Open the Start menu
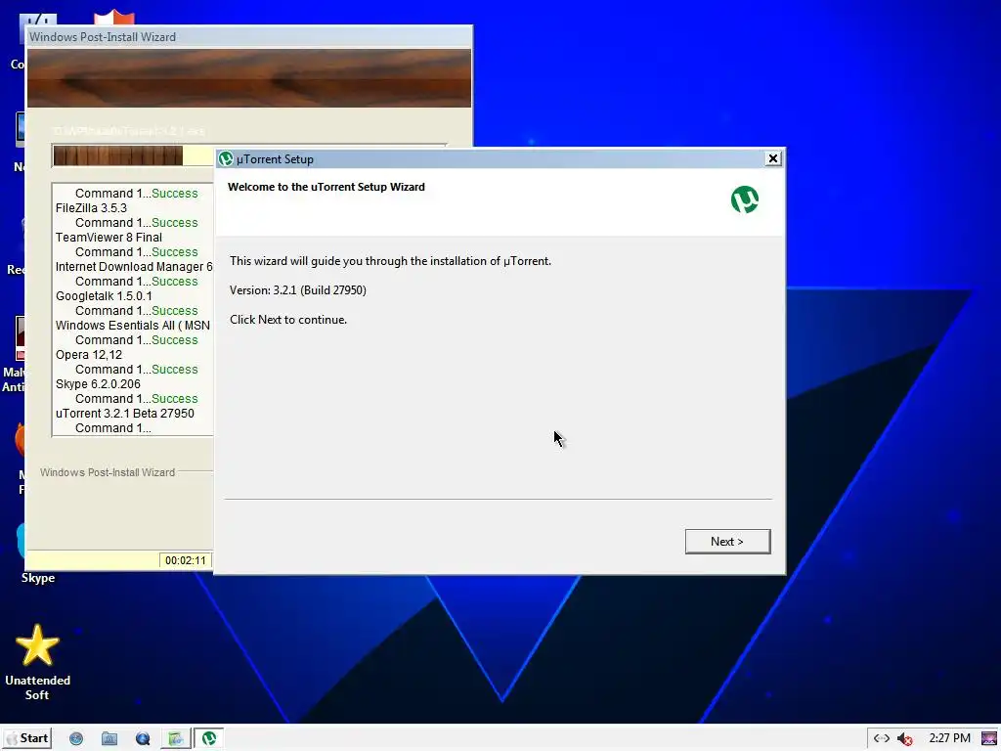The height and width of the screenshot is (751, 1001). tap(27, 738)
